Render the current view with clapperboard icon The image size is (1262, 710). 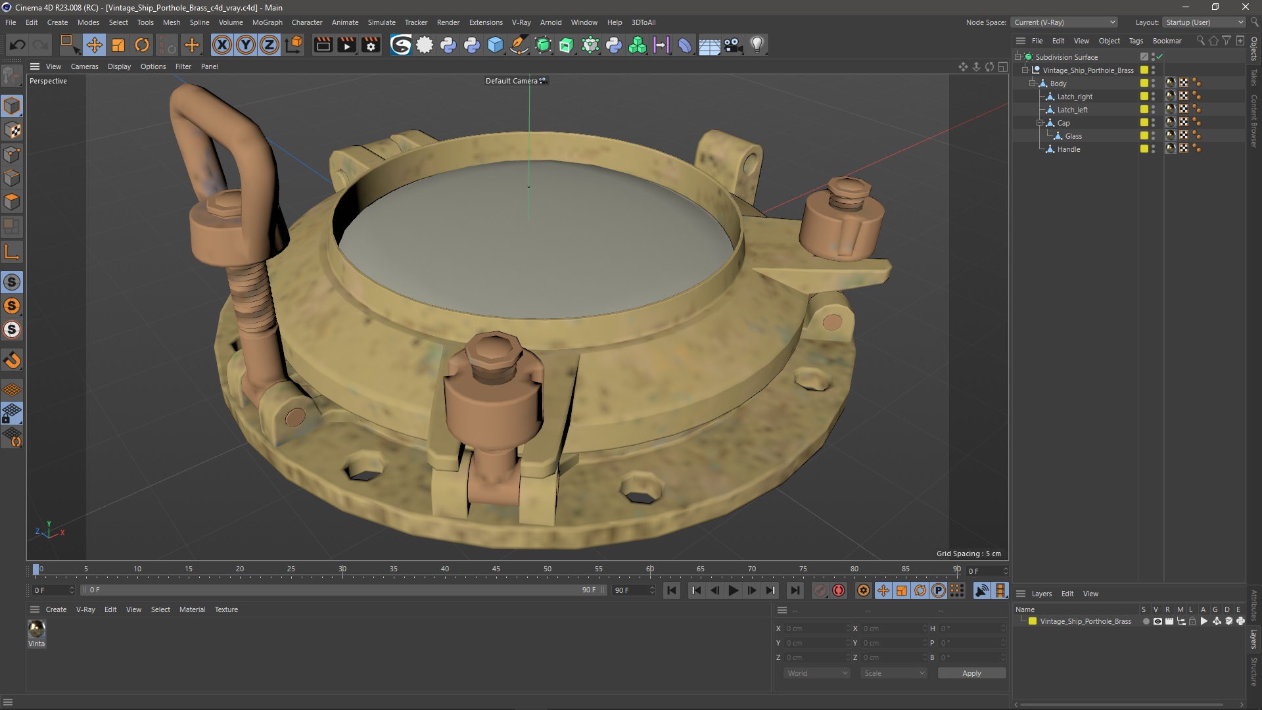[x=323, y=45]
